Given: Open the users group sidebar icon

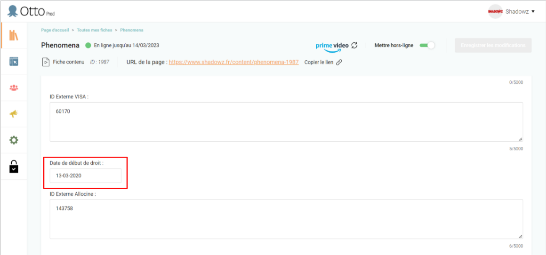Looking at the screenshot, I should [14, 88].
